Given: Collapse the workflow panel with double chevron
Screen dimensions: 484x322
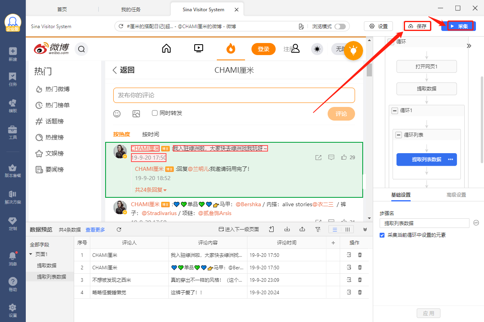Looking at the screenshot, I should [469, 46].
